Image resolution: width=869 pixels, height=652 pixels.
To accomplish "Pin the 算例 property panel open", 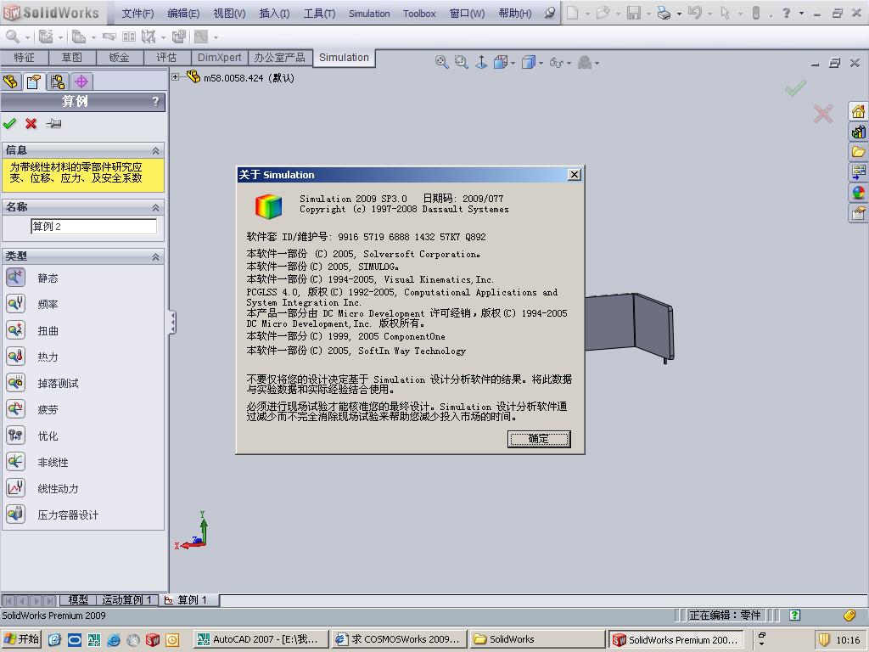I will pyautogui.click(x=53, y=124).
